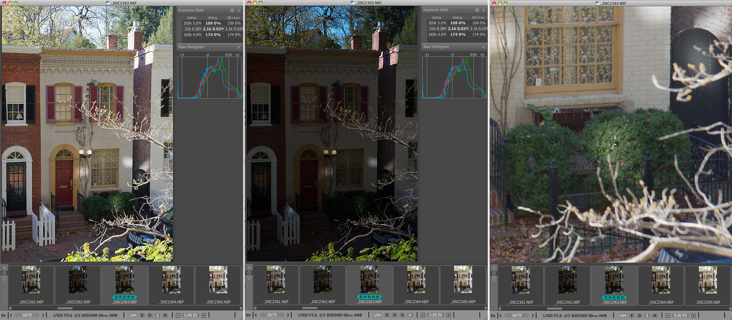Decrease exposure with minus button in right window
The image size is (732, 320).
(668, 315)
